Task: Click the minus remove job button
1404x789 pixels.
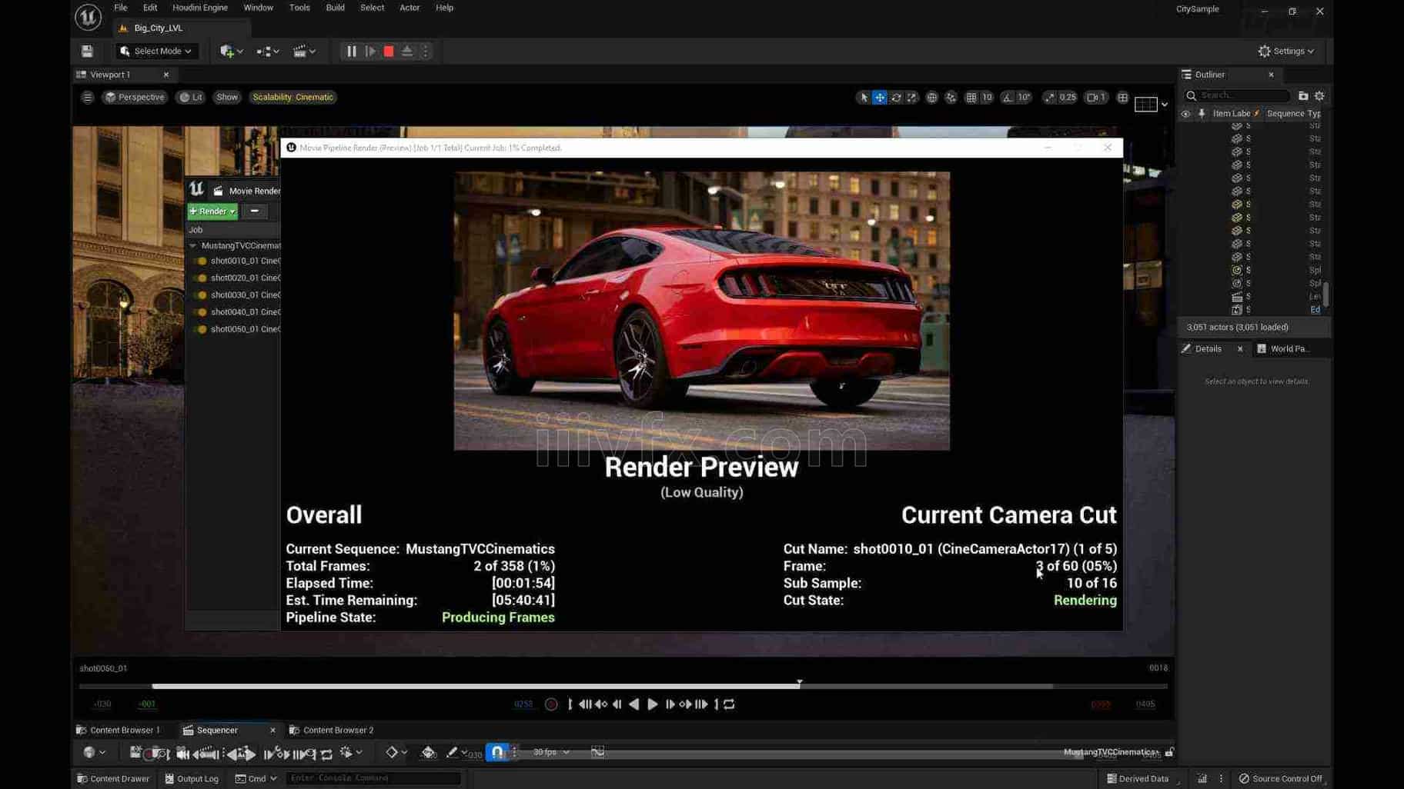Action: coord(255,211)
